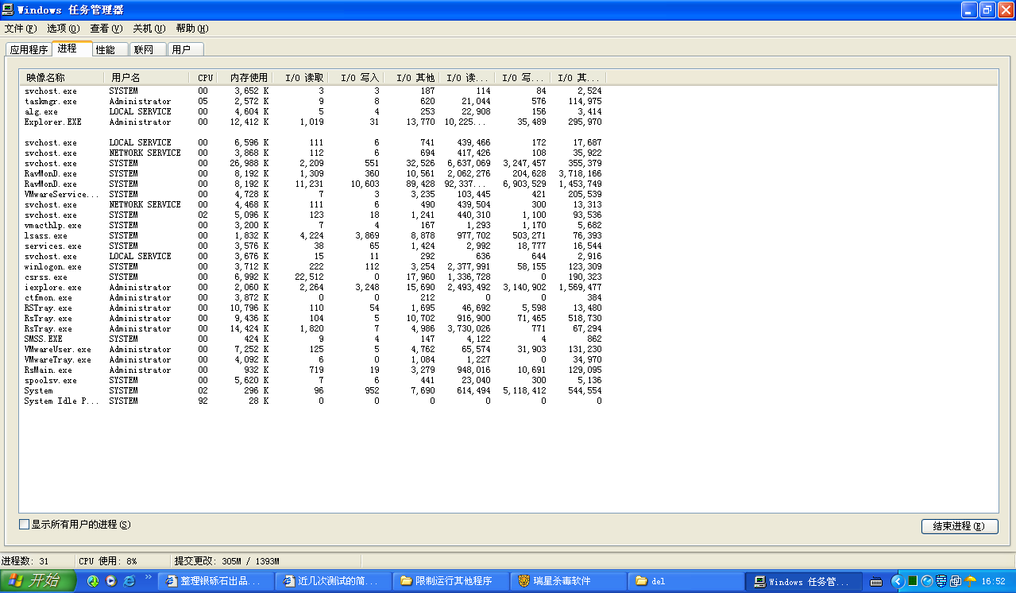
Task: Select the 进程 tab
Action: [71, 48]
